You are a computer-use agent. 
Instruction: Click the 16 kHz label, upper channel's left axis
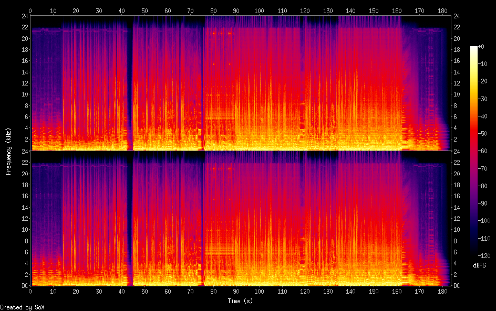(x=25, y=61)
